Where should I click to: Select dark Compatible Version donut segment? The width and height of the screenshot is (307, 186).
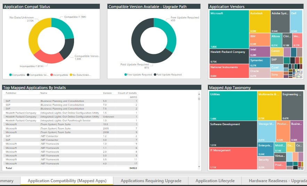click(x=67, y=48)
